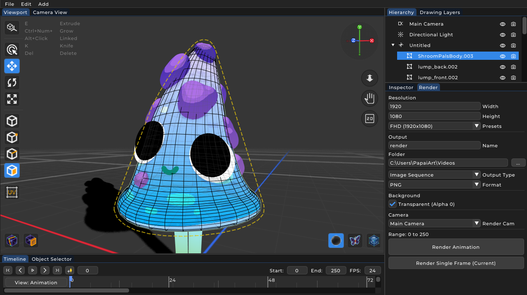Disable Transparent (Alpha 0) background

point(391,204)
